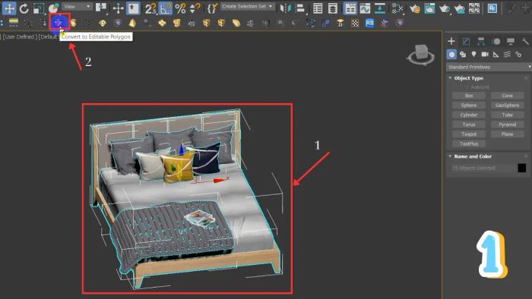Open the Display panel tab
The image size is (532, 299).
coord(511,41)
